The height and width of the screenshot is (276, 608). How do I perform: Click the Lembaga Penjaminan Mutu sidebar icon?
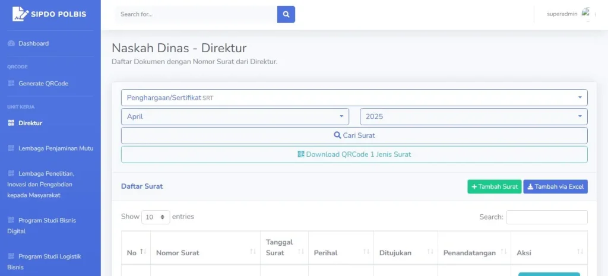click(11, 148)
